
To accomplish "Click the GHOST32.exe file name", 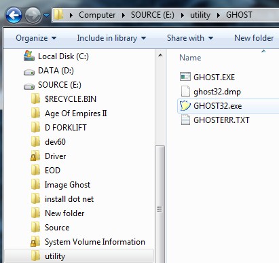I will pyautogui.click(x=218, y=106).
